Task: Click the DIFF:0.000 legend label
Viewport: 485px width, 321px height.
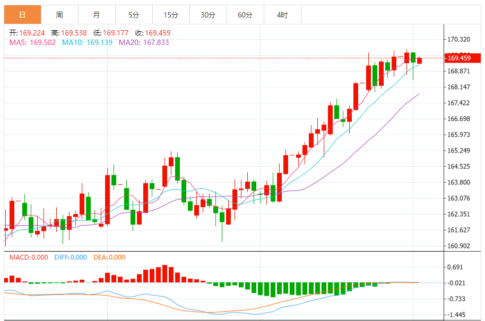Action: click(71, 257)
